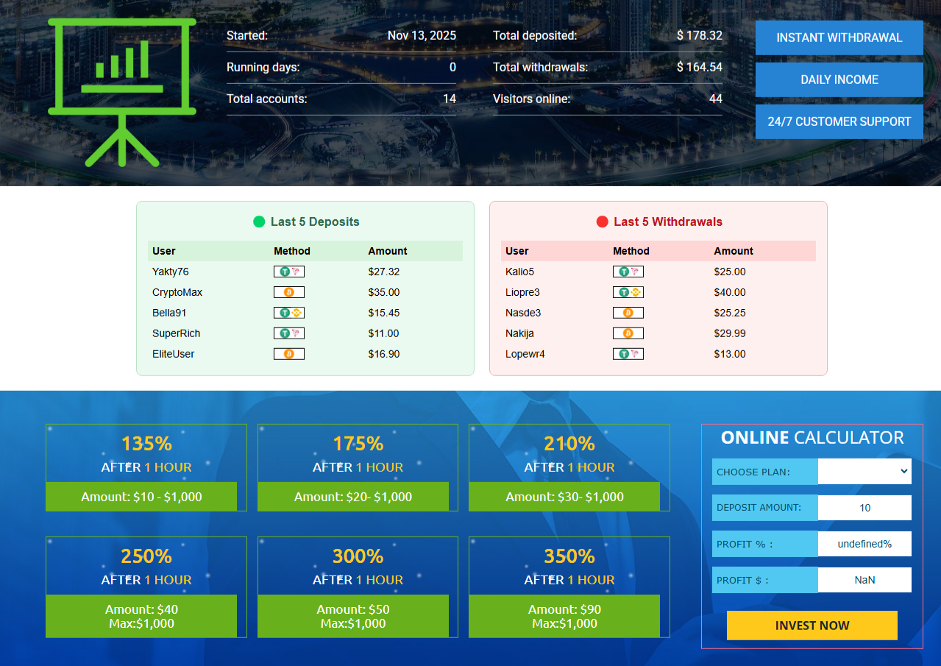Click the Profit % field showing undefined%

[864, 544]
